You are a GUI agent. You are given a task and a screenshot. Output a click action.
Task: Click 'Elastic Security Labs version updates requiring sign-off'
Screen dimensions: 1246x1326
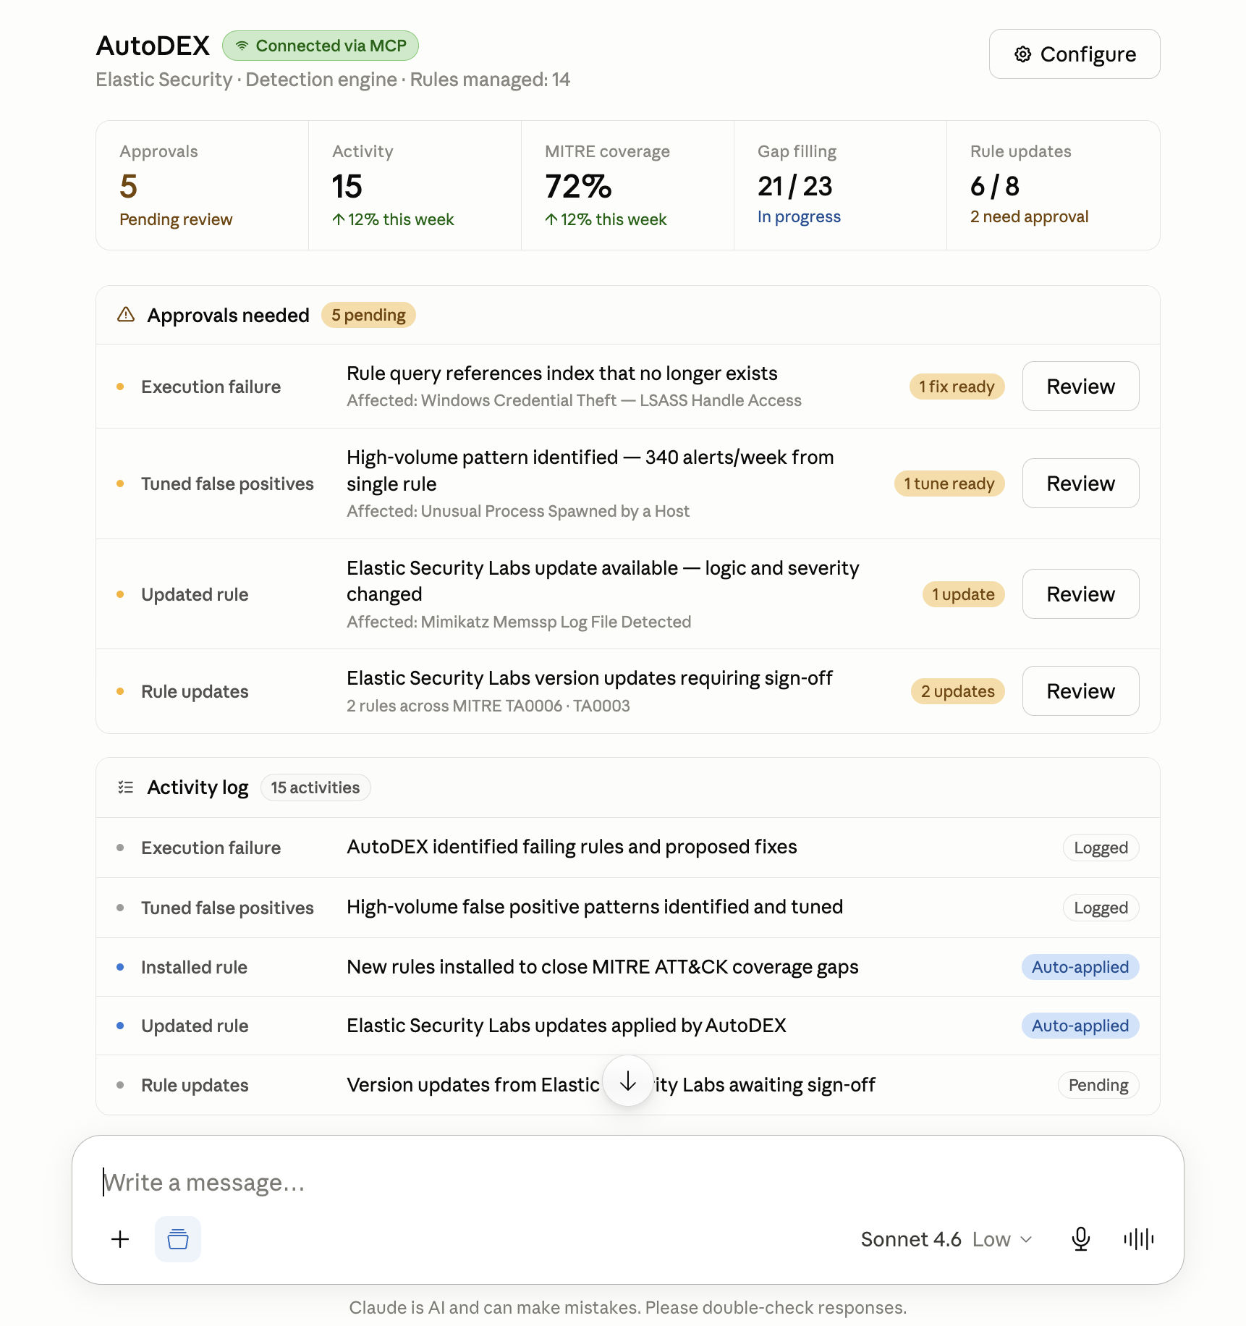(x=590, y=678)
